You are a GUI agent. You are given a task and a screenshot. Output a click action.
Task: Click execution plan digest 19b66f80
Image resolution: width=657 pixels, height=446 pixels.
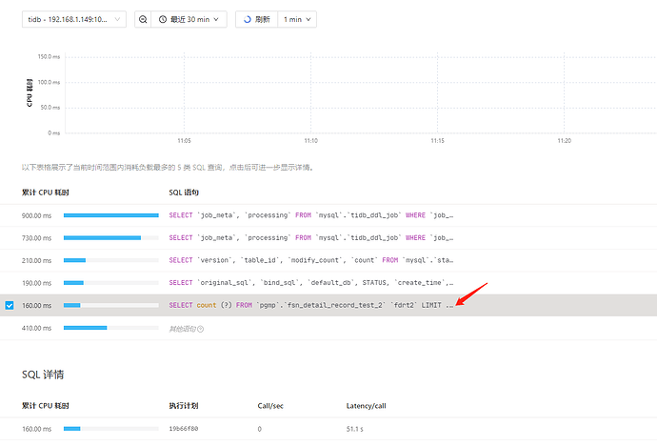[184, 429]
